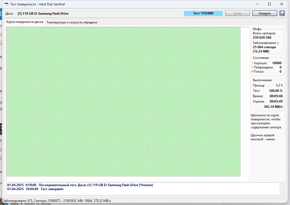Click the log panel vertical scrollbar
The image size is (290, 205).
[x=281, y=189]
